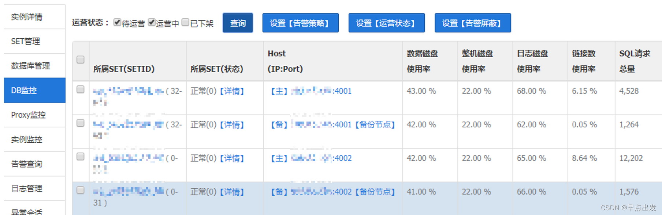Click the 【主】 host link ending :4001
Screen dimensions: 662x215
point(310,91)
